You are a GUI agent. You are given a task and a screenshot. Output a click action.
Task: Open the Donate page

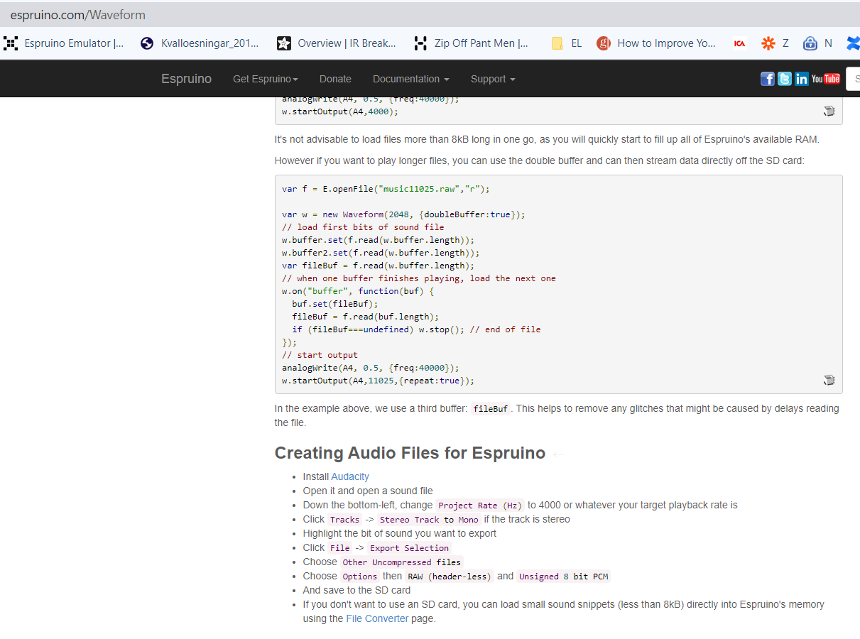click(x=335, y=79)
